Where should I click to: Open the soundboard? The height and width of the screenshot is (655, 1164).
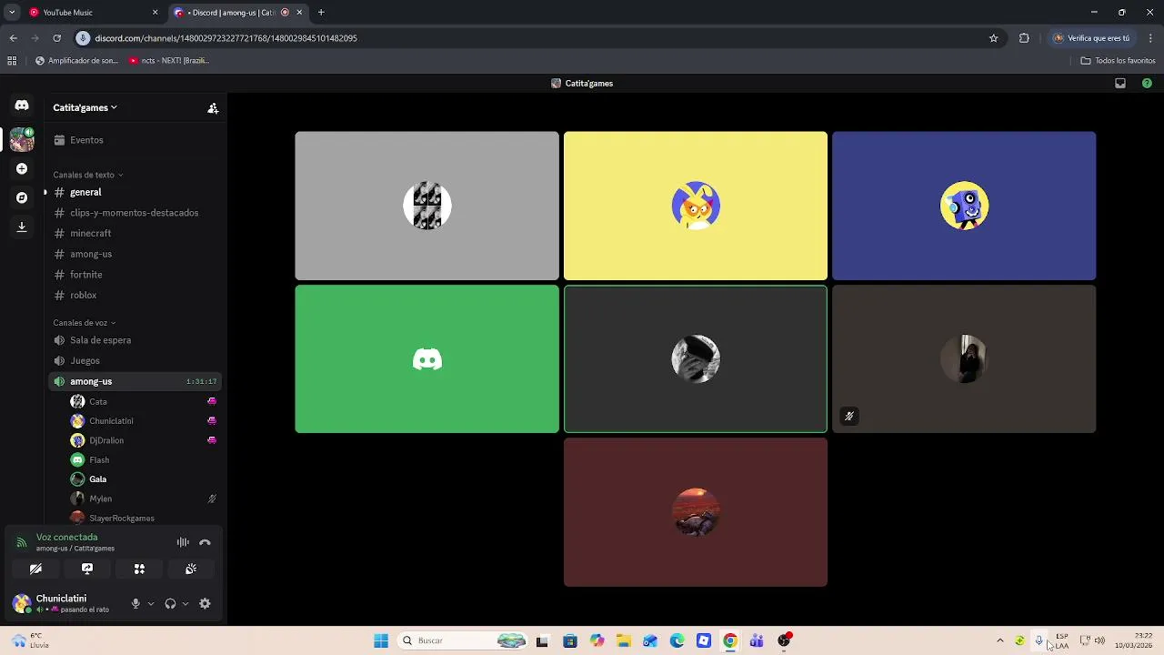(x=191, y=569)
